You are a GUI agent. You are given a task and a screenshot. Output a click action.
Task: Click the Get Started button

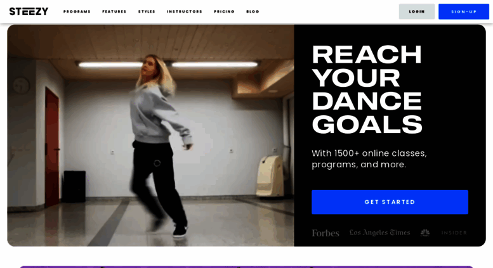click(390, 202)
